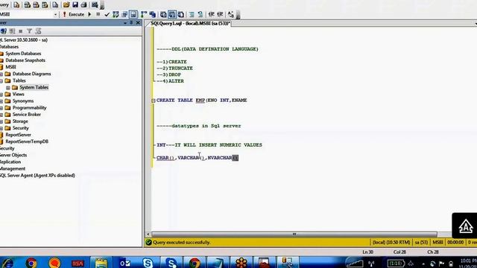
Task: Click the editor horizontal scrollbar
Action: click(x=294, y=234)
